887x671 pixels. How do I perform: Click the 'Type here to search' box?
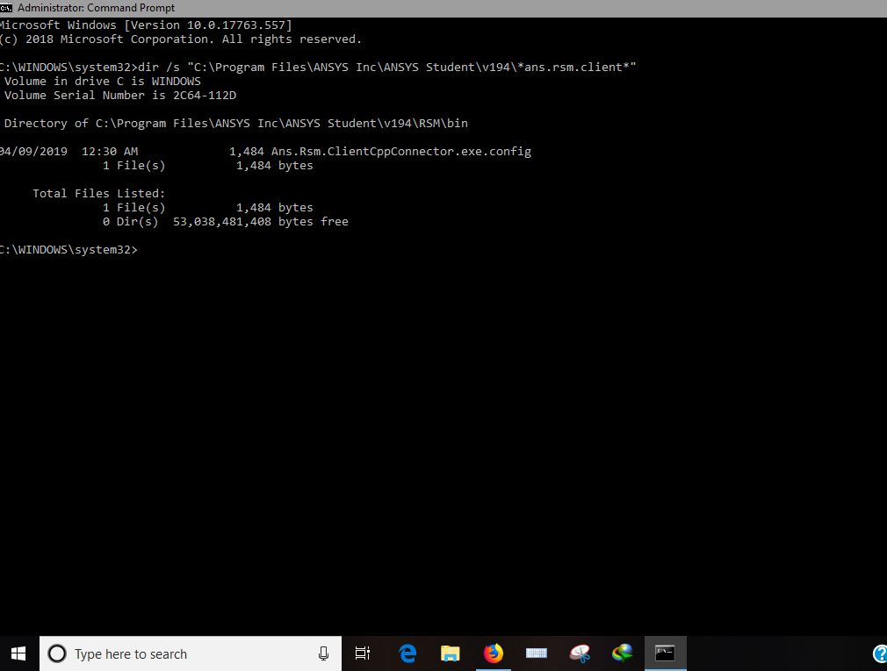[190, 653]
